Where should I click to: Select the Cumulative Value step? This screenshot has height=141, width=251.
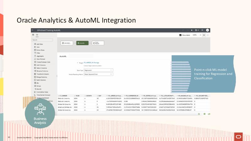click(41, 92)
